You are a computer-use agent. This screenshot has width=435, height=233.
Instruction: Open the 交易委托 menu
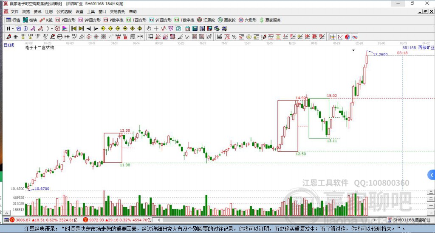click(117, 11)
